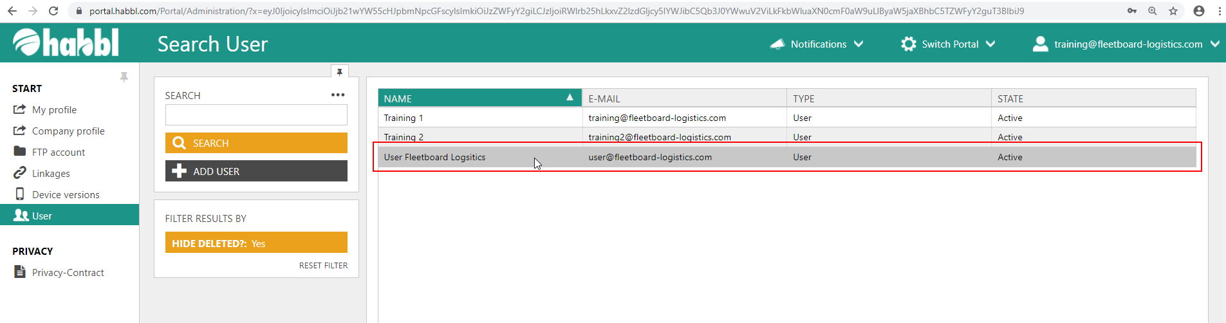Click the Add User button
Screen dimensions: 1226x323
(x=256, y=171)
